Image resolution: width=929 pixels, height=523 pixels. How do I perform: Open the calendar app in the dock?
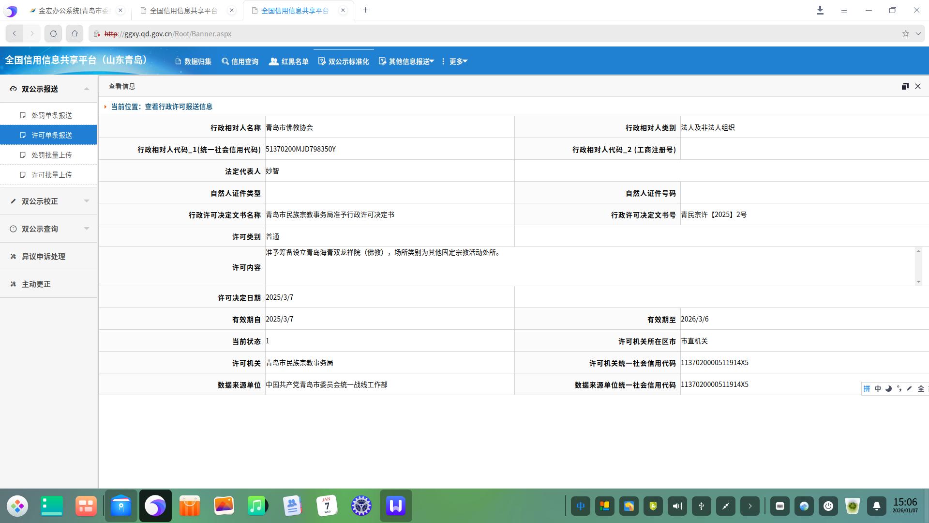tap(327, 506)
